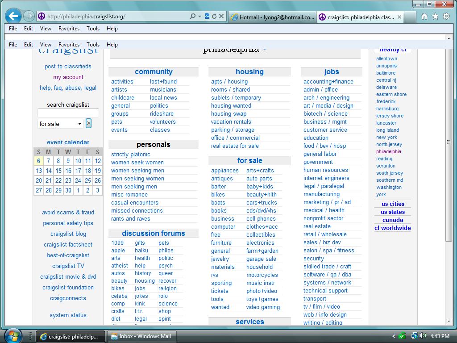Close the craigslist tab with its X
Viewport: 457px width, 343px height.
coord(399,17)
